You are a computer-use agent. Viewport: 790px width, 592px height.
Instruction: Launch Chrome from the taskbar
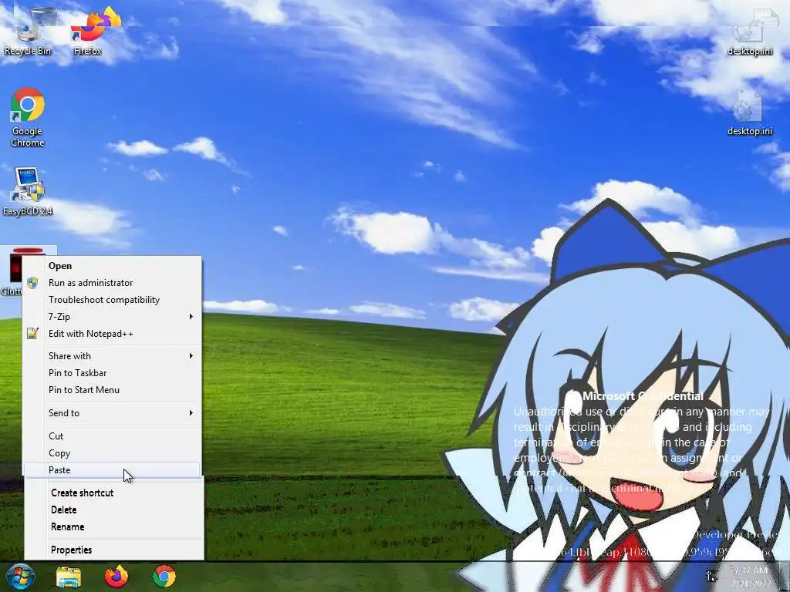tap(164, 577)
